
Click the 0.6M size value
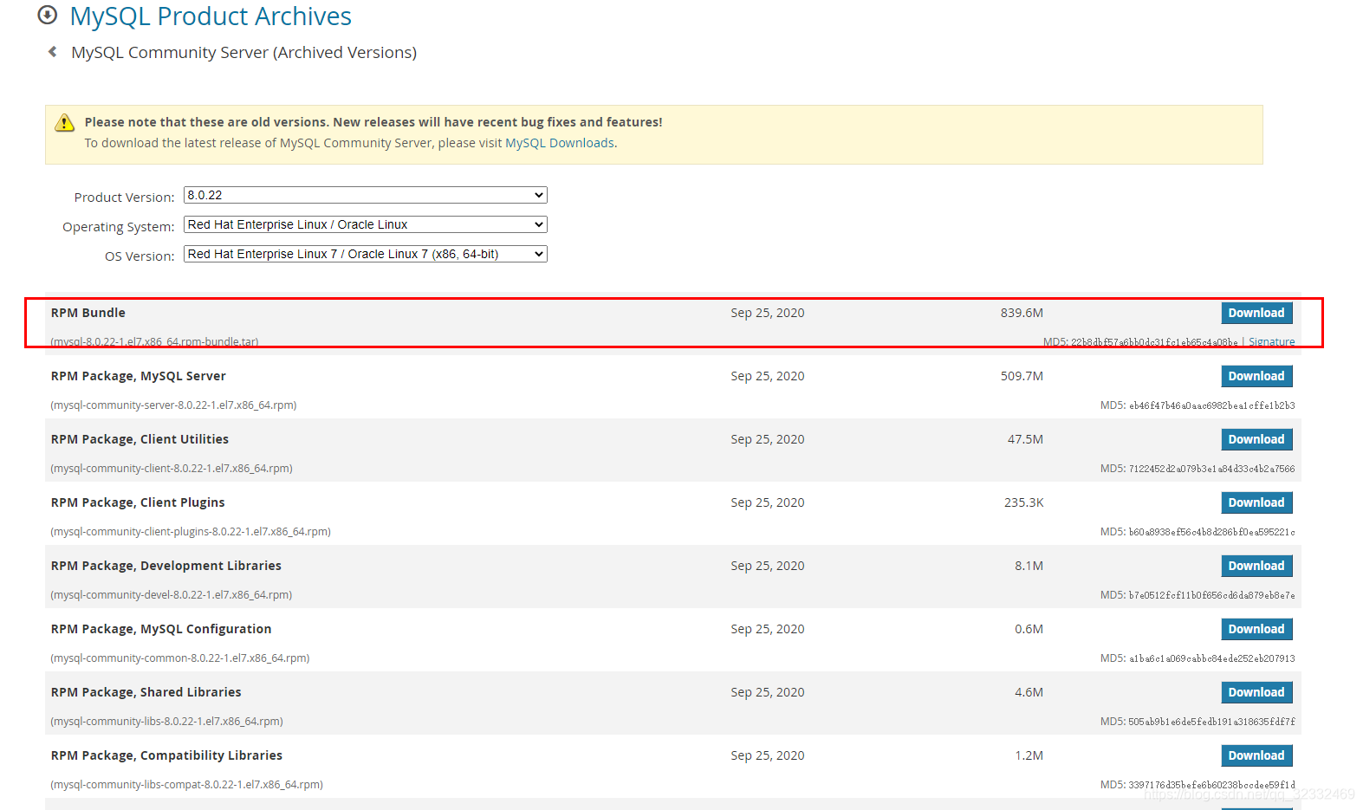click(x=1029, y=629)
